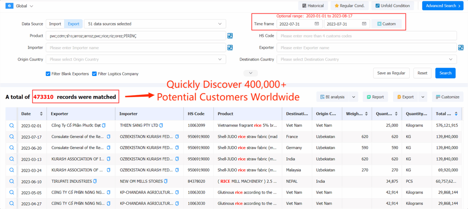Viewport: 468px width, 209px height.
Task: Click the Custom time frame button
Action: coord(386,24)
